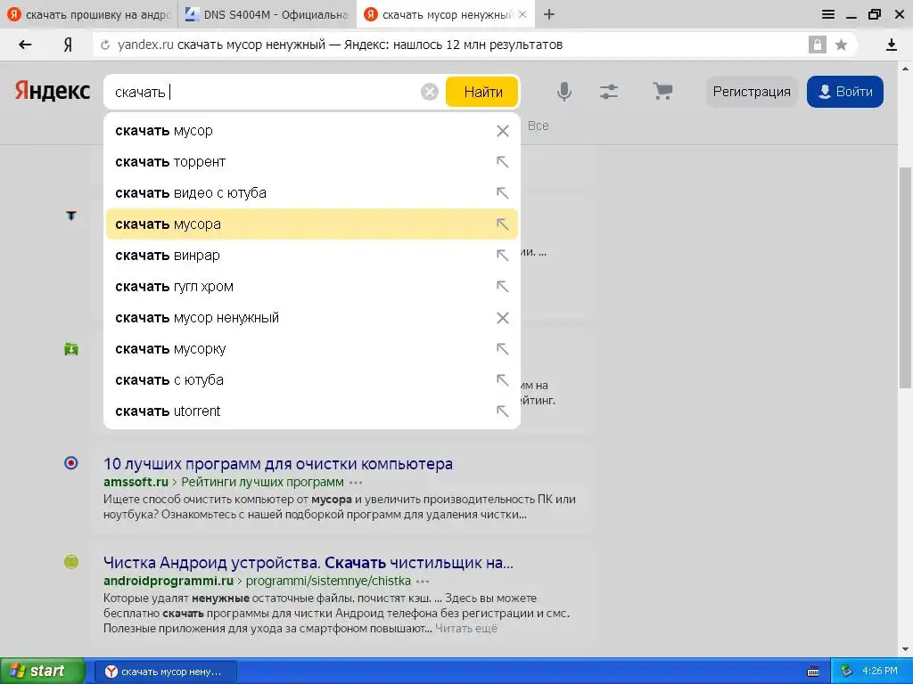Fill query using arrow beside 'скачать винрар'

click(x=503, y=256)
